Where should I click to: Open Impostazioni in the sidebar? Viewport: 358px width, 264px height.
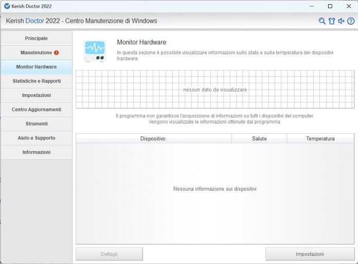click(x=37, y=95)
